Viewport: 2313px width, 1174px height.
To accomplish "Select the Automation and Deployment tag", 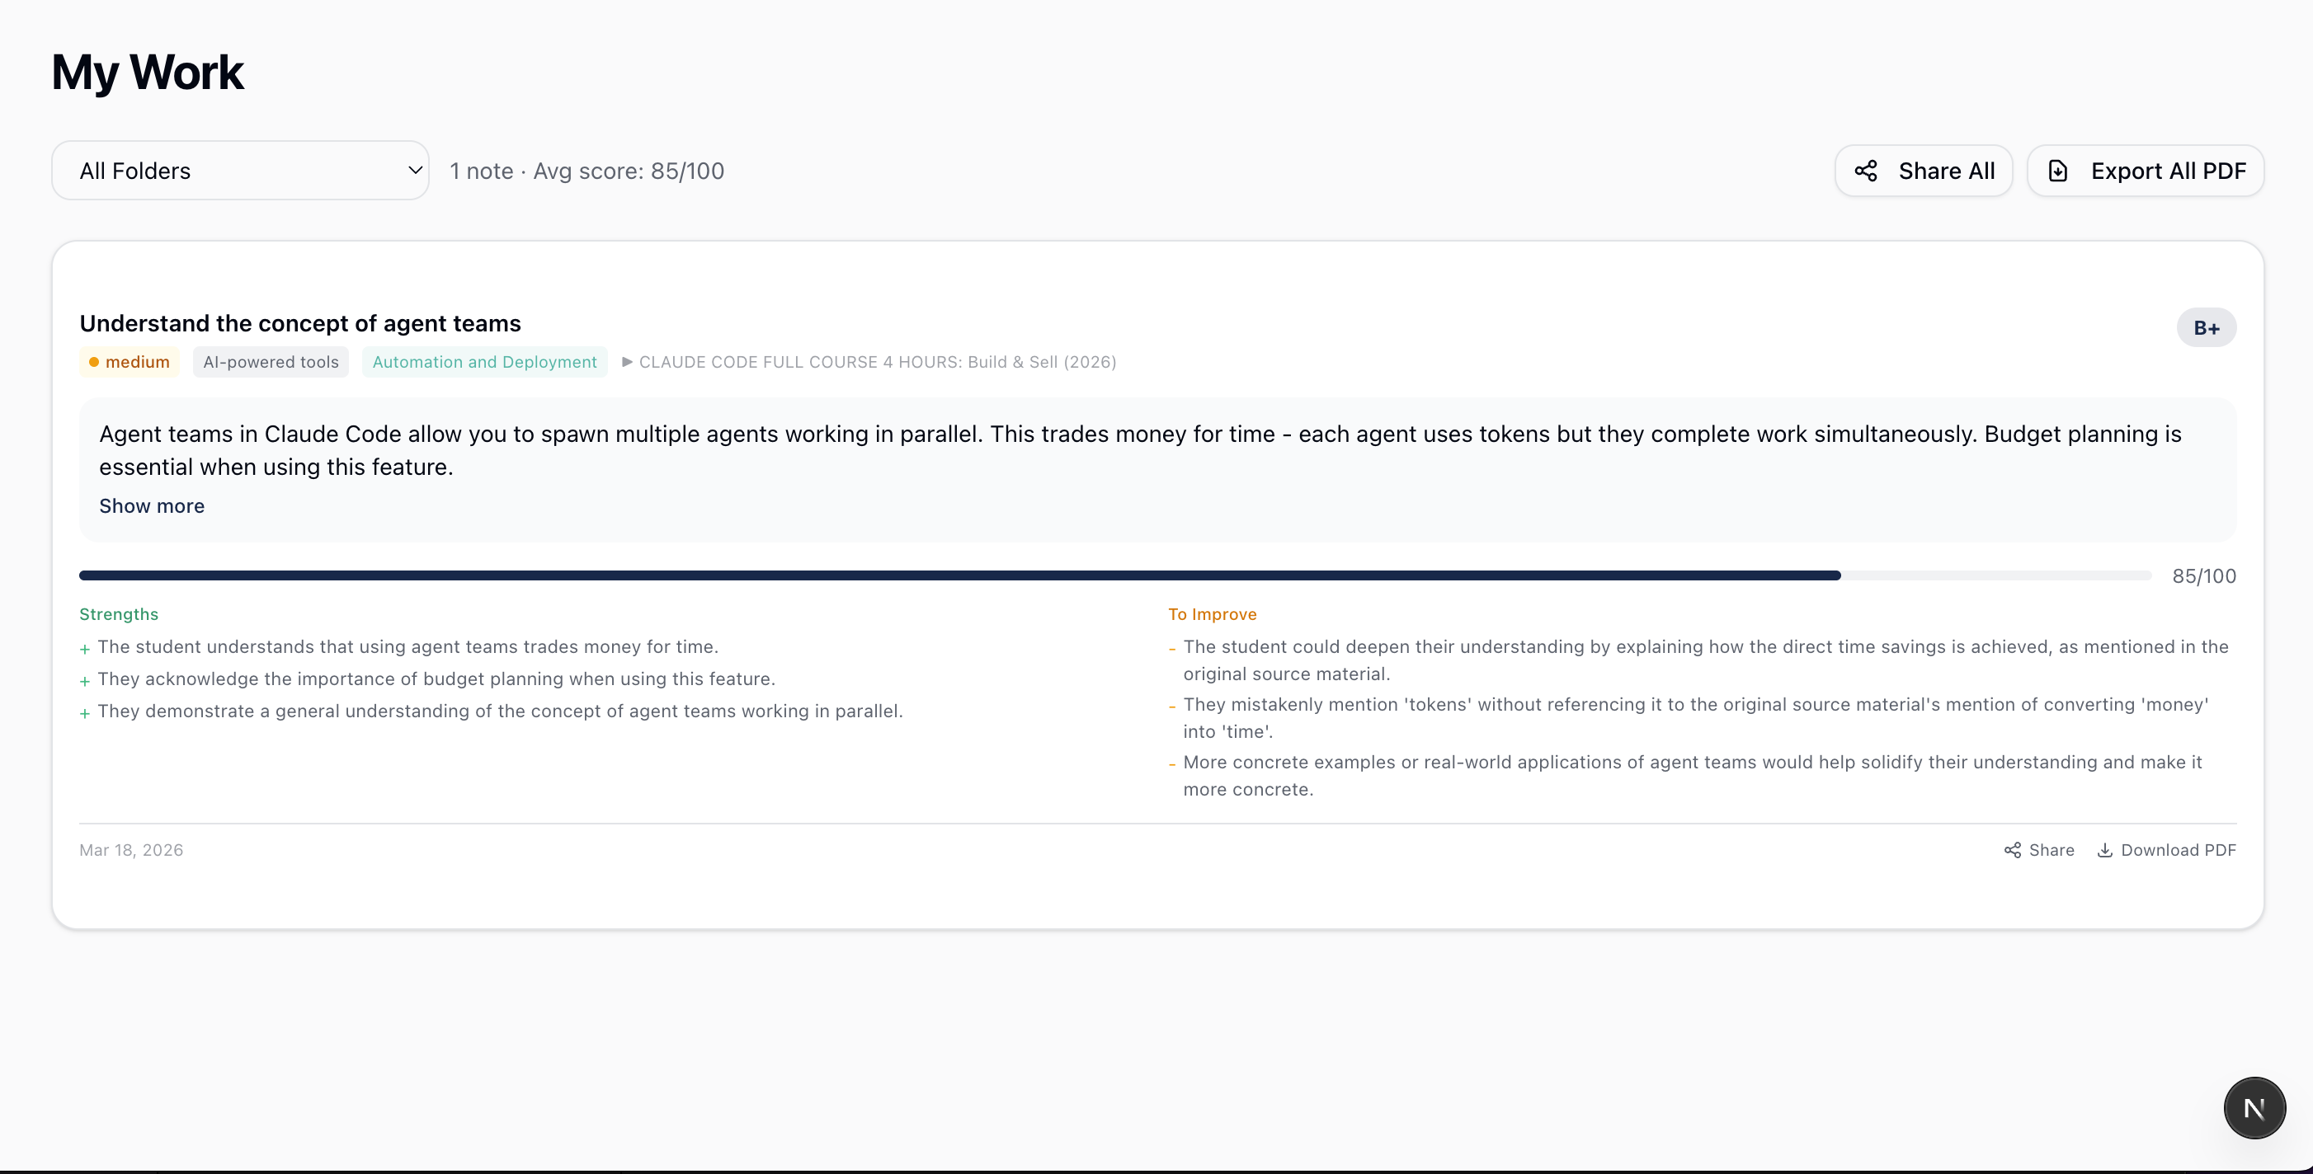I will [x=484, y=362].
